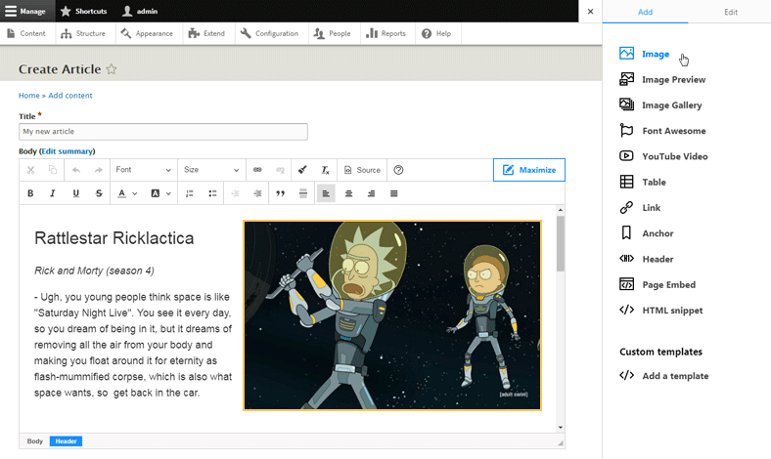Switch to the Edit tab

731,12
